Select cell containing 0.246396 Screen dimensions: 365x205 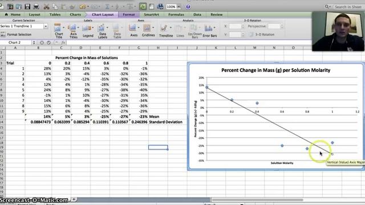pos(139,122)
